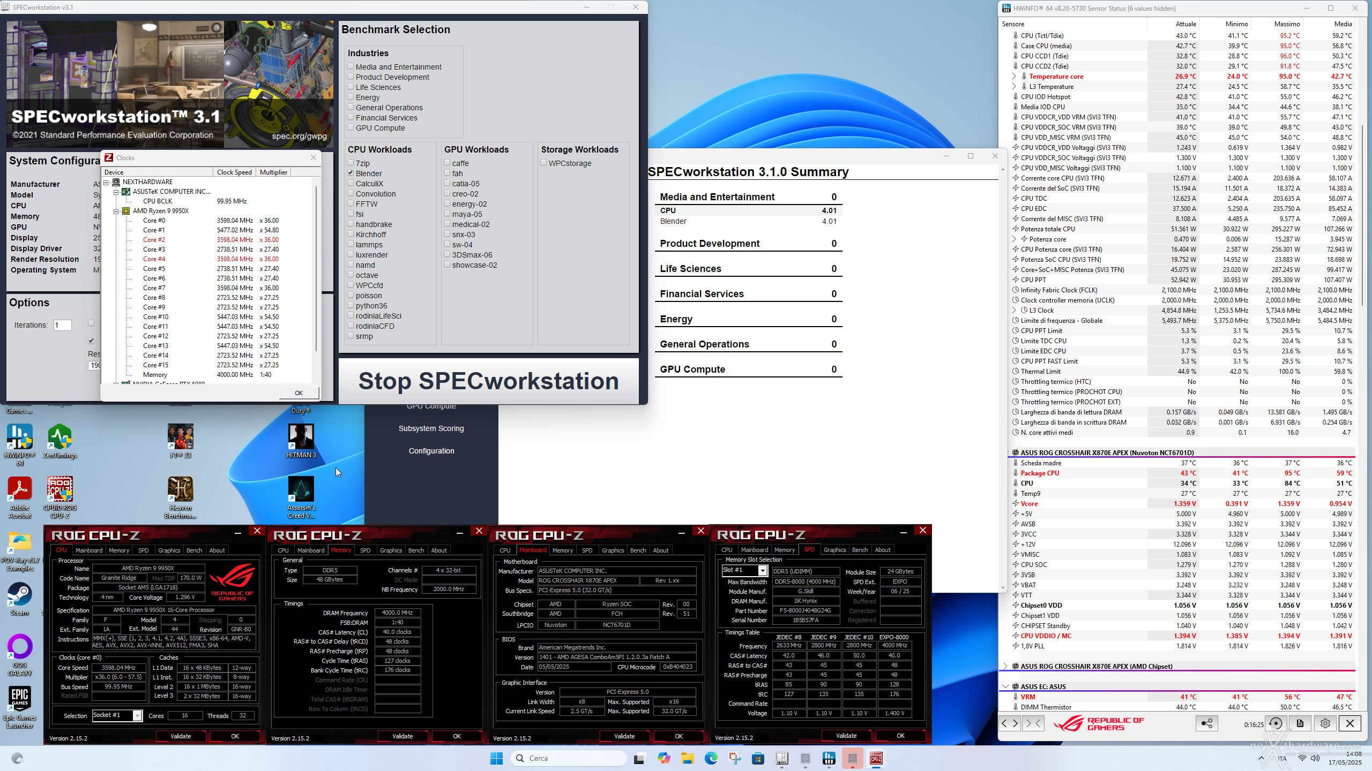The image size is (1372, 771).
Task: Open Memory Slot #1 dropdown
Action: tap(762, 571)
